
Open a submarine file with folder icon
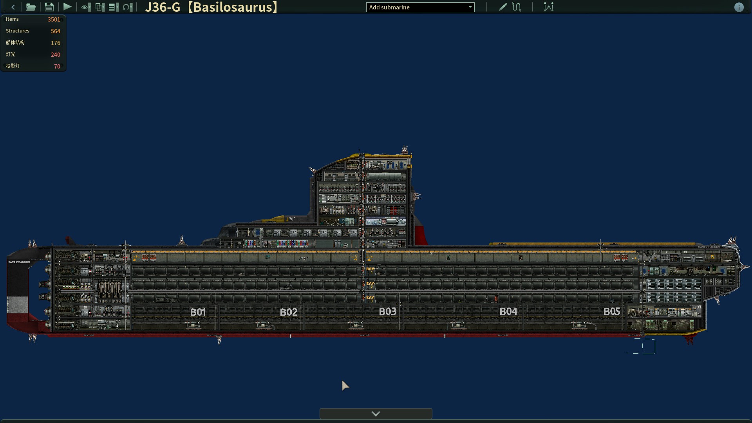pos(31,7)
